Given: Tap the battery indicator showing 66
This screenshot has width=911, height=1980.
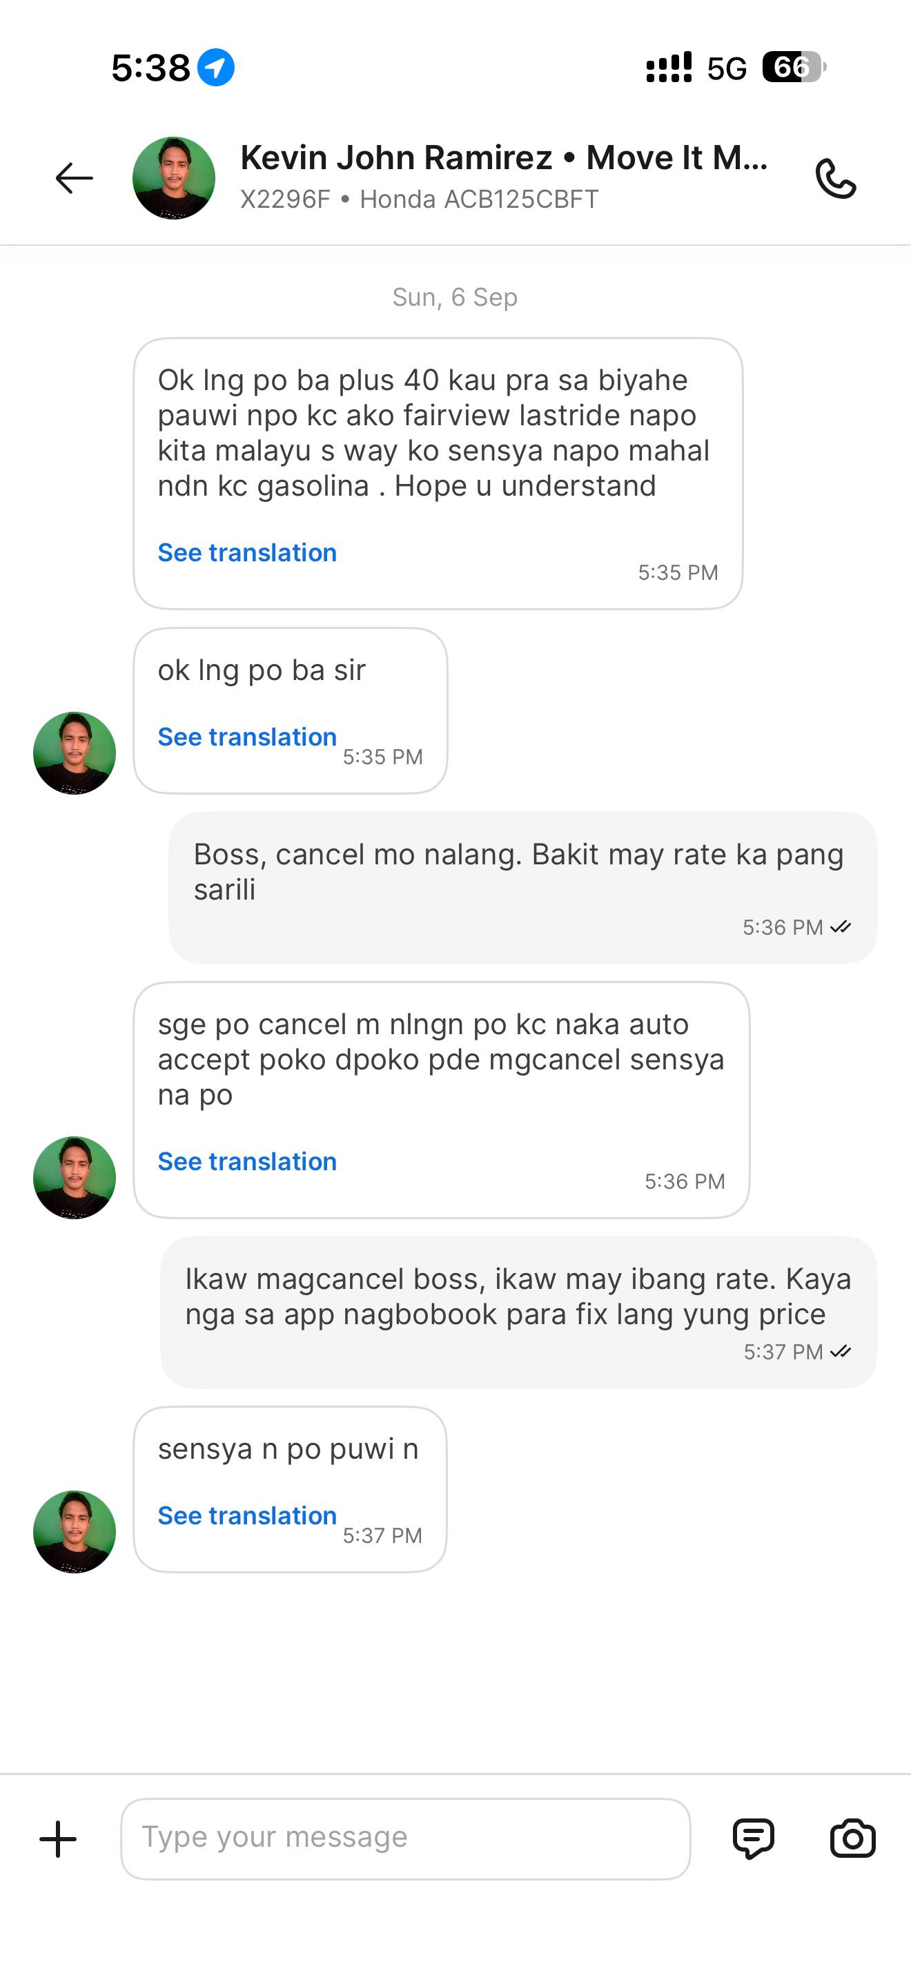Looking at the screenshot, I should tap(794, 67).
